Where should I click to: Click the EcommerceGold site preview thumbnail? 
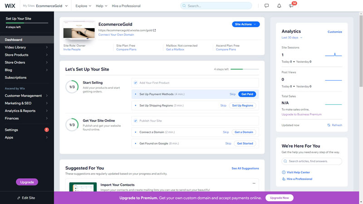coord(79,30)
